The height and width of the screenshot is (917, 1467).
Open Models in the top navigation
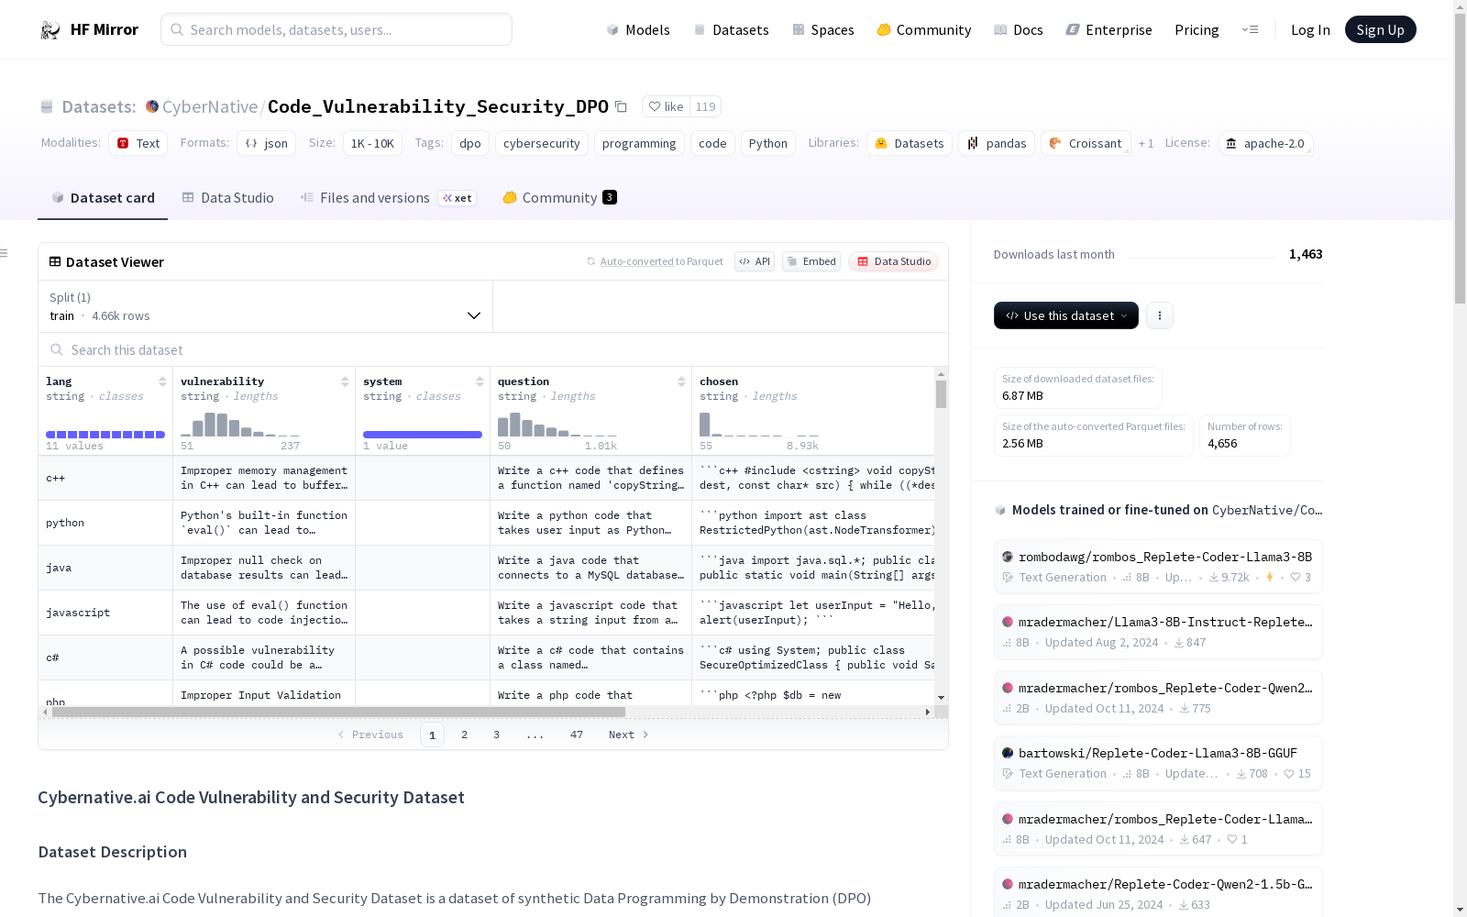click(x=638, y=30)
